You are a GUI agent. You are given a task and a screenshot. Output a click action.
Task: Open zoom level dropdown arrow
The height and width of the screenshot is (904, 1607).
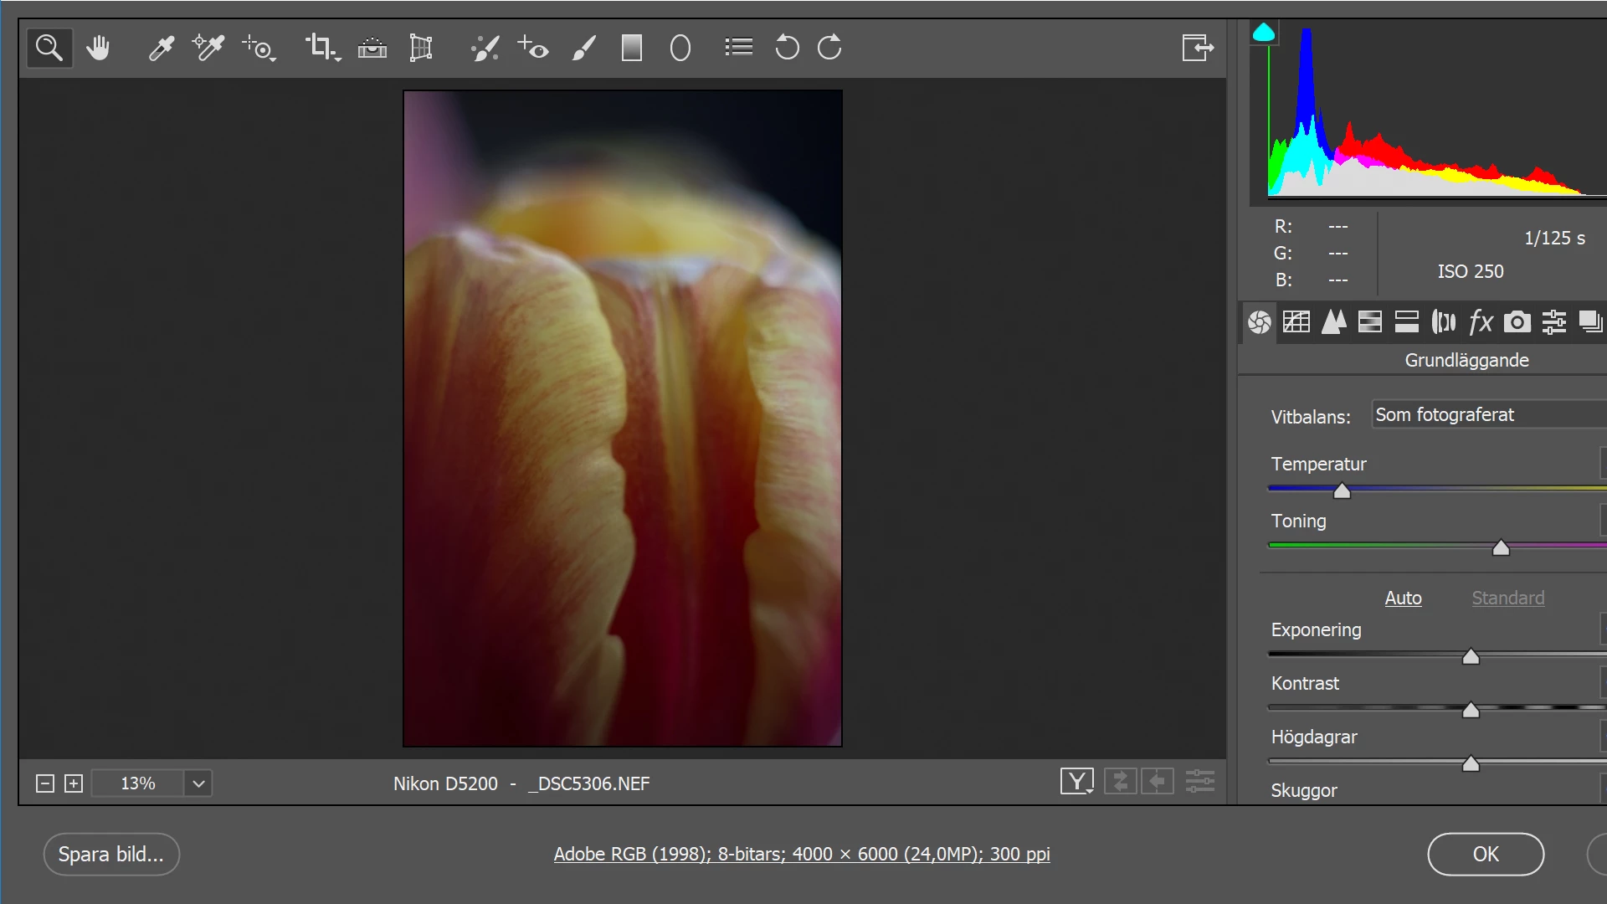[198, 783]
